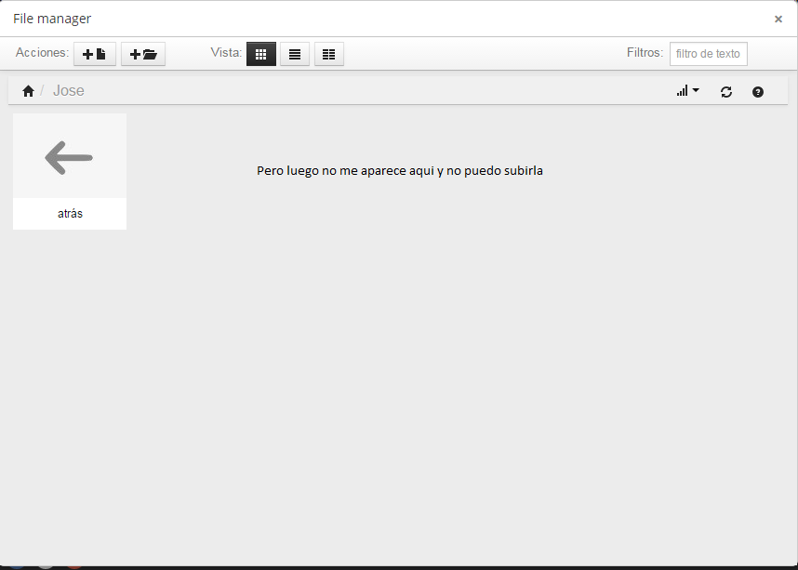Click the create new folder button

[143, 54]
